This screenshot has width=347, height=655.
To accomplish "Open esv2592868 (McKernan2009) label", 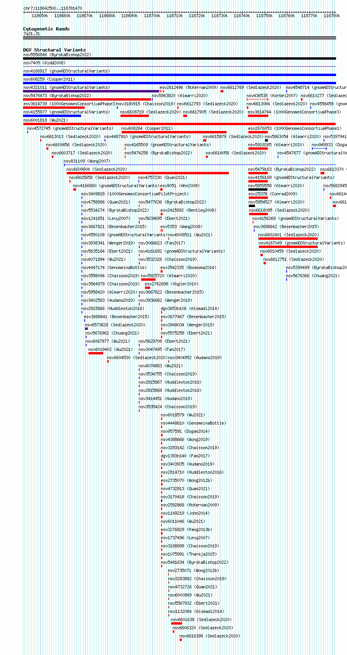I will coord(190,505).
